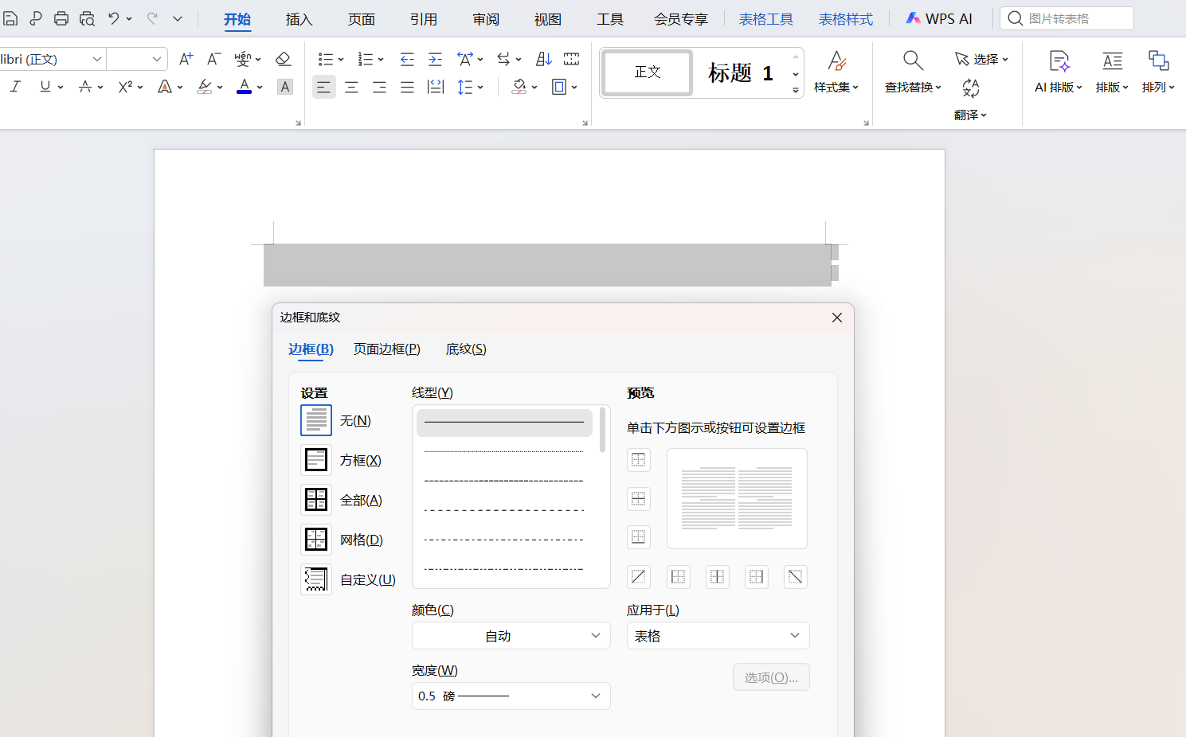Select the dashed line style in 线型 list
Viewport: 1186px width, 737px height.
(503, 480)
